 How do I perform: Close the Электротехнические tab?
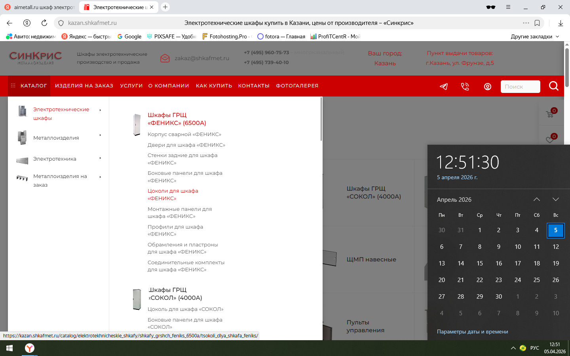[152, 7]
